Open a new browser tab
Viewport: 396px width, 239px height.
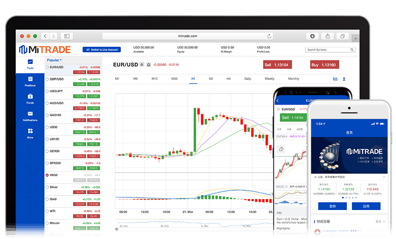click(356, 39)
